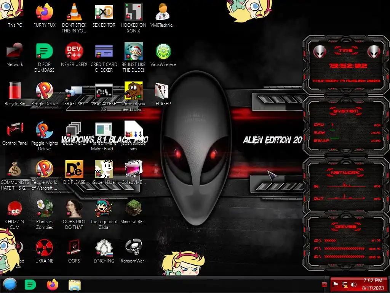
Task: Open the VM0Technic shortcut
Action: (163, 15)
